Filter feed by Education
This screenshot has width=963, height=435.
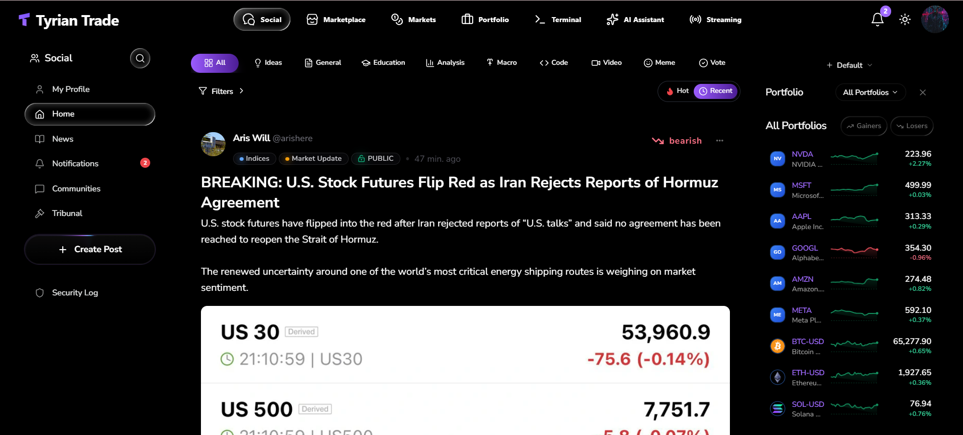[x=383, y=63]
